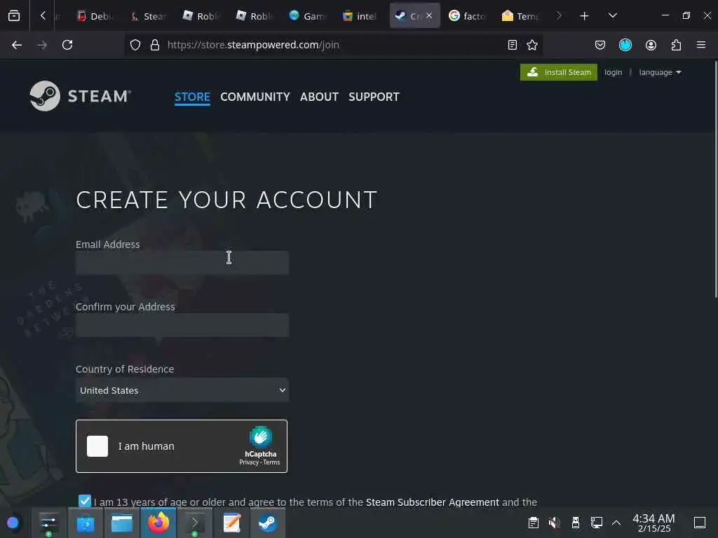Click the Confirm your Address field
Screen dimensions: 718x538
pyautogui.click(x=182, y=325)
